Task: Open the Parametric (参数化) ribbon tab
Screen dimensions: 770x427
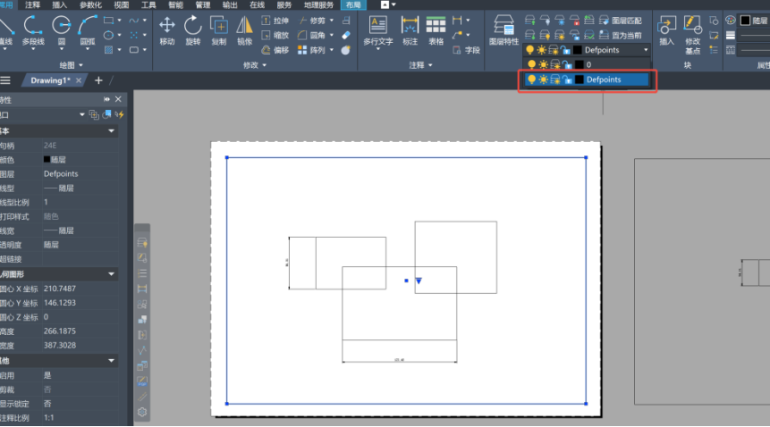Action: pyautogui.click(x=90, y=4)
